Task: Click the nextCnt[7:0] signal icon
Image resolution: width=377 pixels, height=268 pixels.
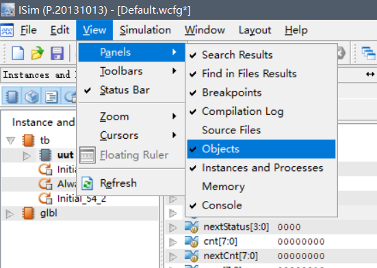Action: (x=192, y=256)
